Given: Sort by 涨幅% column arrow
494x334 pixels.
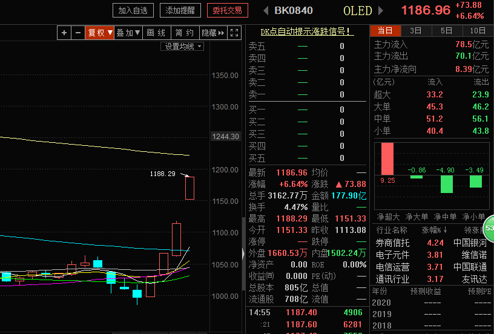Looking at the screenshot, I should pos(445,230).
